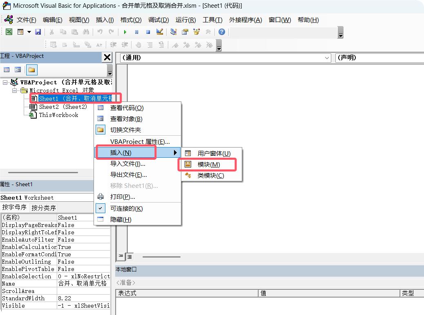
Task: Open the Project Explorer toolbar icon
Action: point(173,32)
